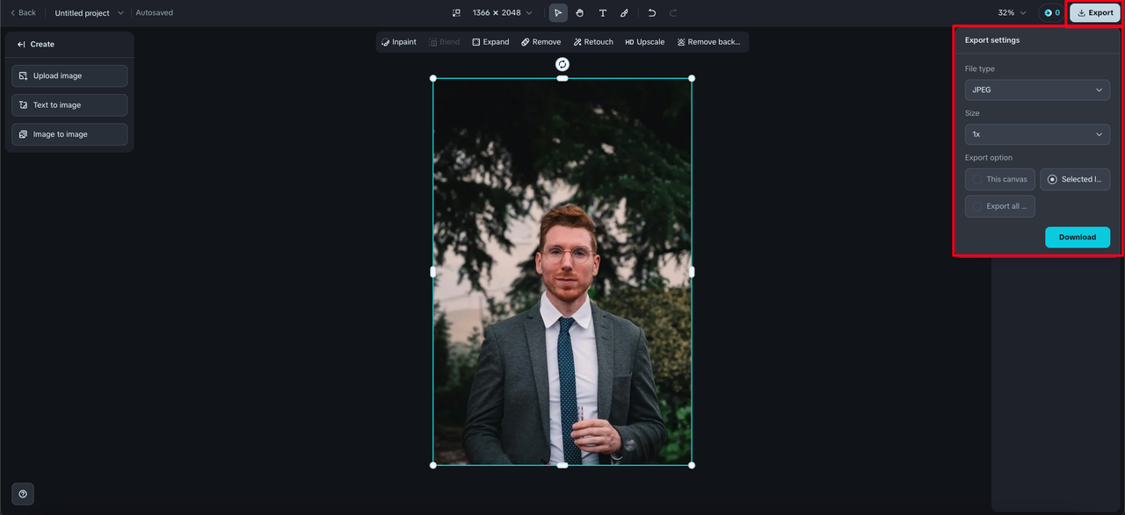Choose the Export all option
Screen dimensions: 1125x515
tap(1000, 206)
